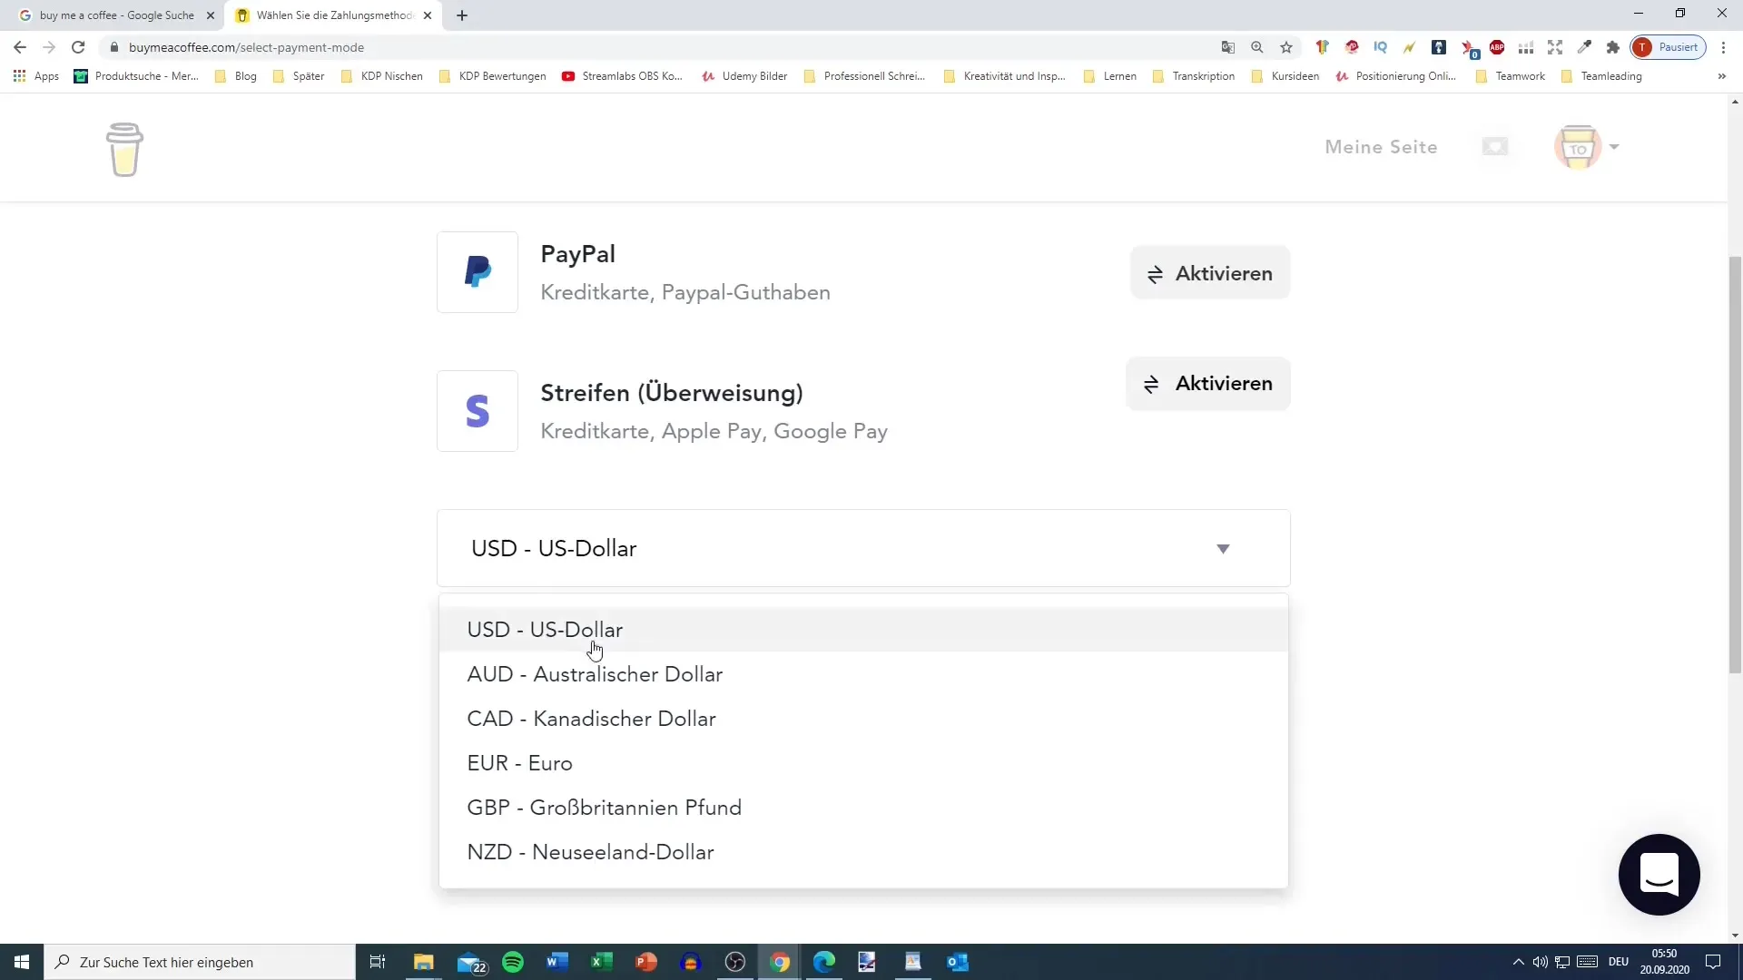Close the Google Suche tab

coord(210,15)
